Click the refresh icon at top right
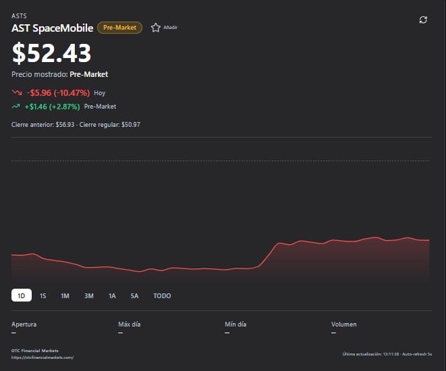 (x=423, y=20)
